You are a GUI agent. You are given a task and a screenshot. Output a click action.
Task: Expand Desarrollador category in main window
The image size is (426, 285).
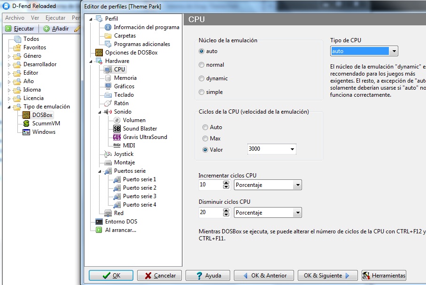9,65
